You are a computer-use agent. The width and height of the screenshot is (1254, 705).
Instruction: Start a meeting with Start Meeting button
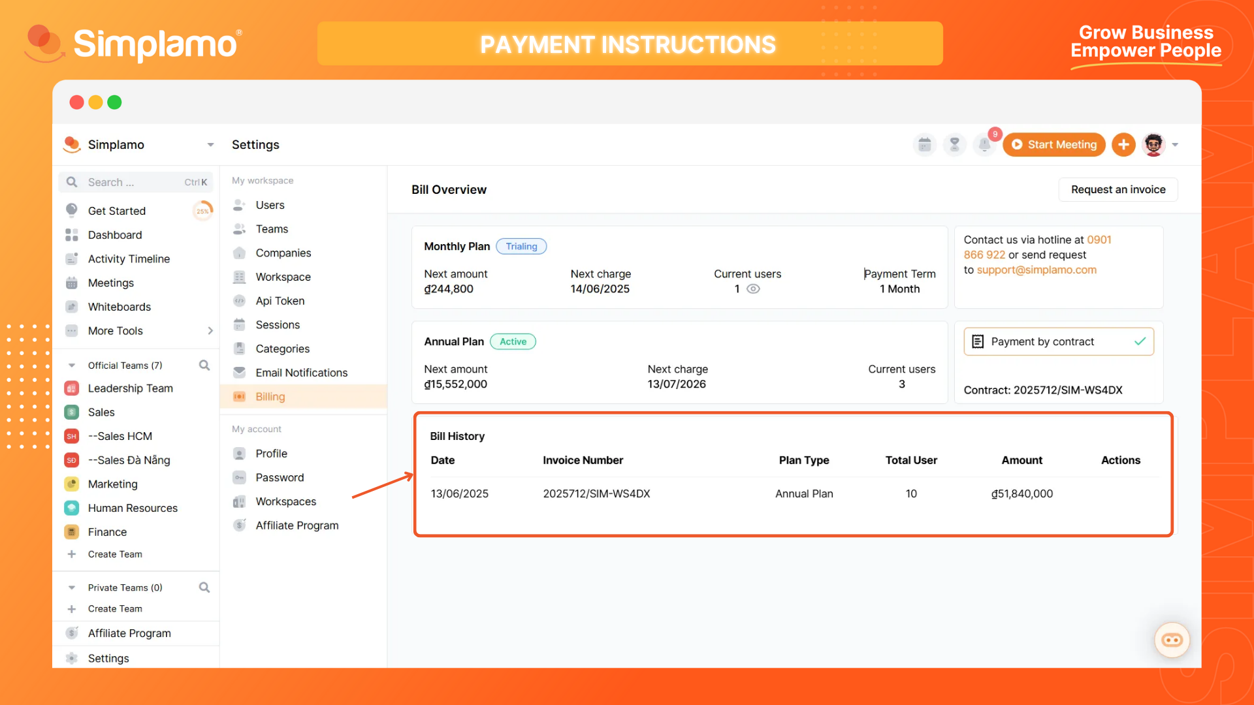[x=1054, y=144]
